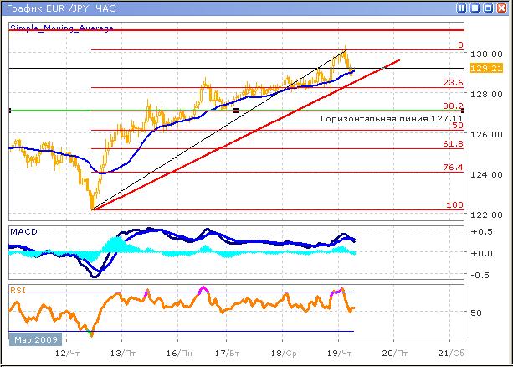The image size is (513, 367).
Task: Click the vertical tile window icon
Action: (x=463, y=8)
